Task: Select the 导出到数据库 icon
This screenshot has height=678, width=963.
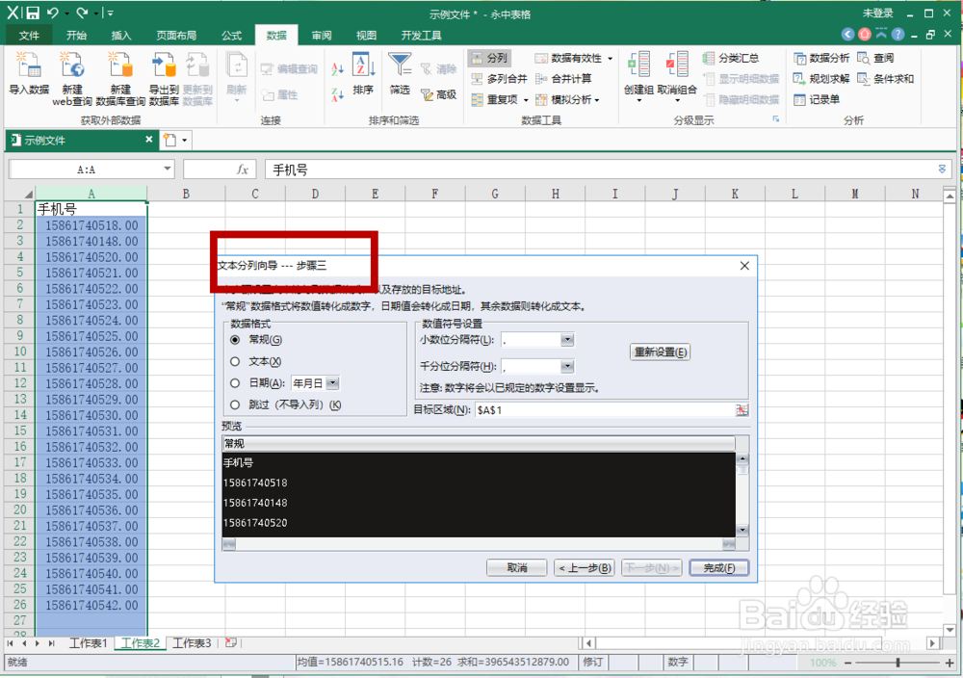Action: point(164,79)
